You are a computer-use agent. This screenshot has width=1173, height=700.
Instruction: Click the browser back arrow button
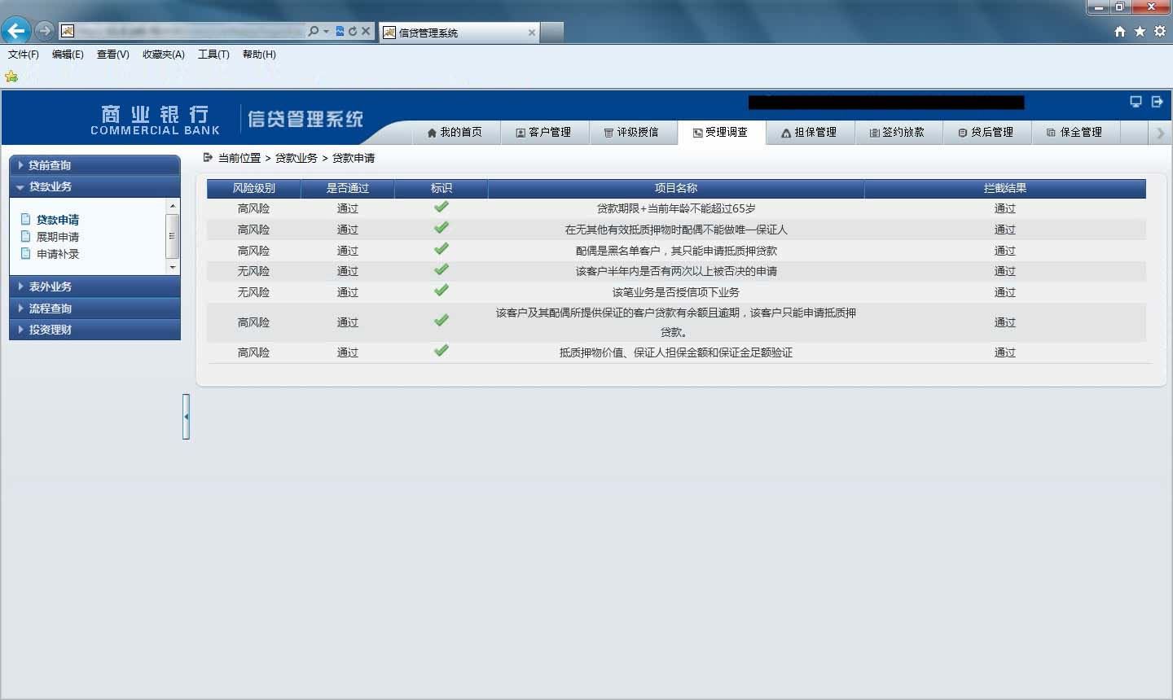click(x=15, y=31)
